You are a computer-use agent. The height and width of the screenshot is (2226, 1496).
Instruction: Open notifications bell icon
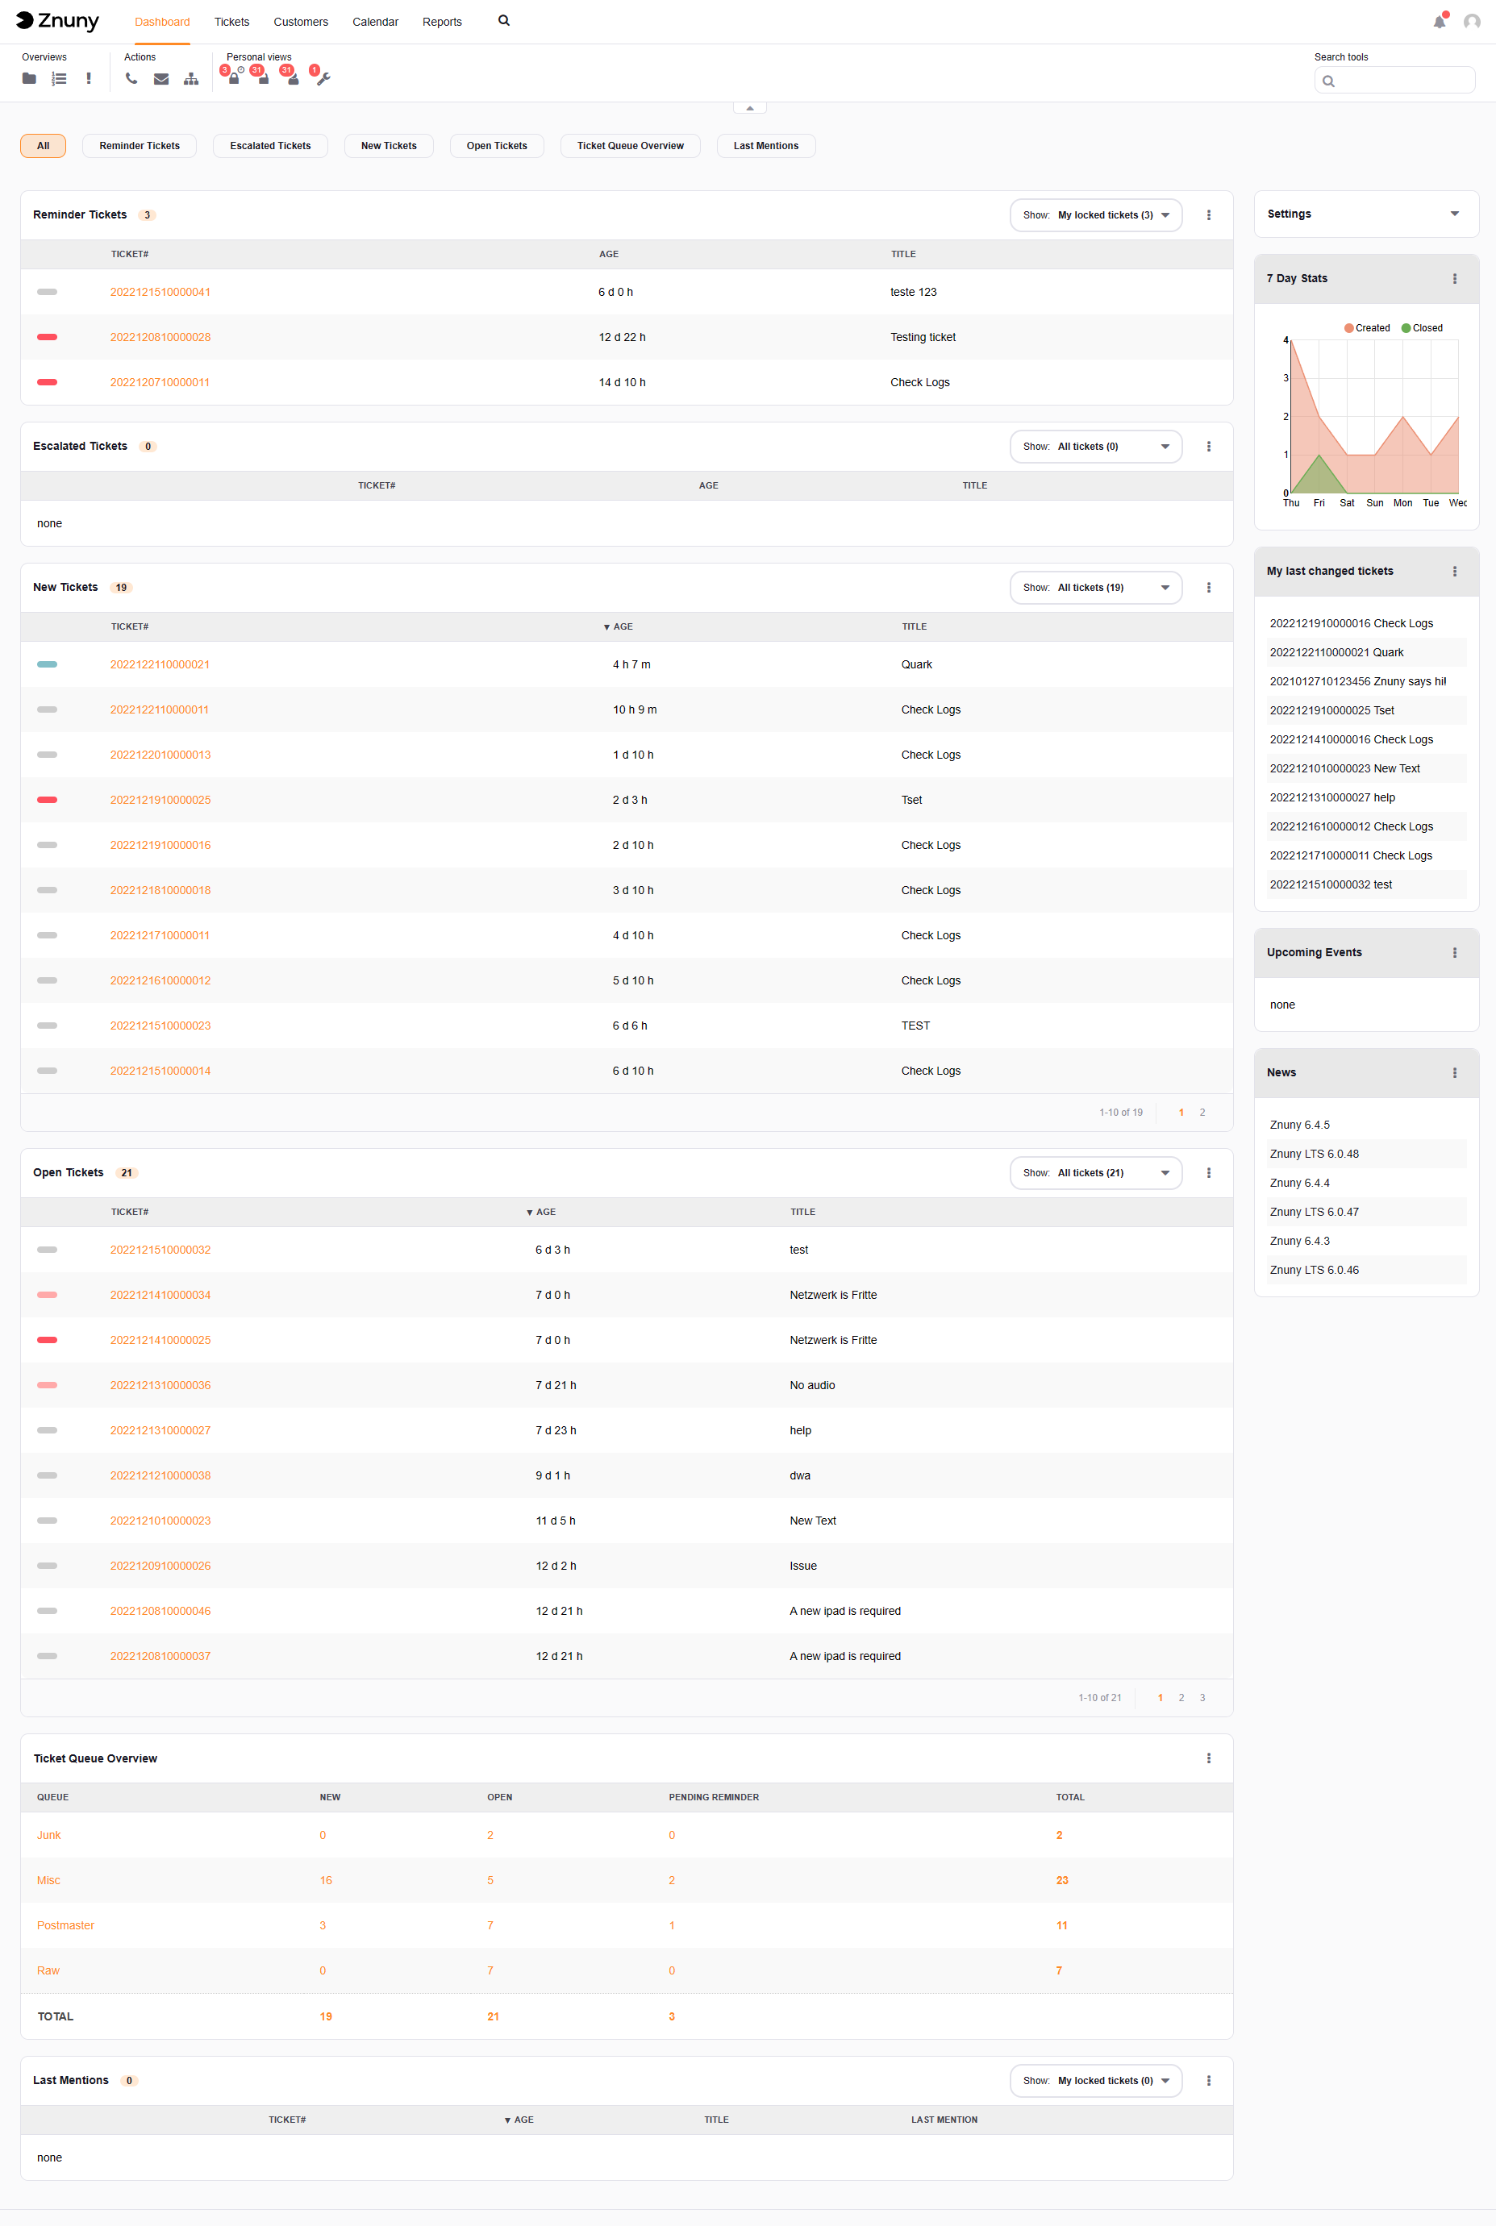1440,21
